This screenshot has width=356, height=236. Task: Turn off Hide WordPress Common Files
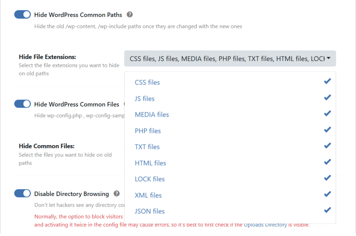tap(22, 104)
